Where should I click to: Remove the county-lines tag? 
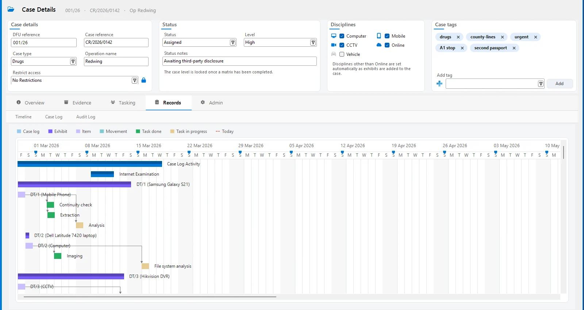[502, 37]
